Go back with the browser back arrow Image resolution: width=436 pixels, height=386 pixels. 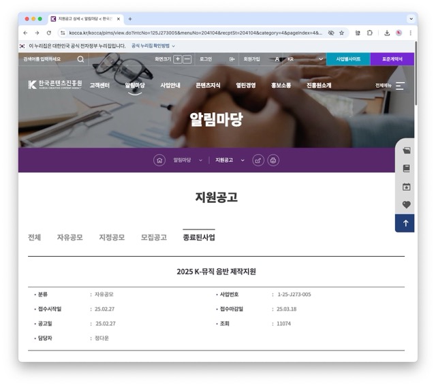[x=25, y=33]
